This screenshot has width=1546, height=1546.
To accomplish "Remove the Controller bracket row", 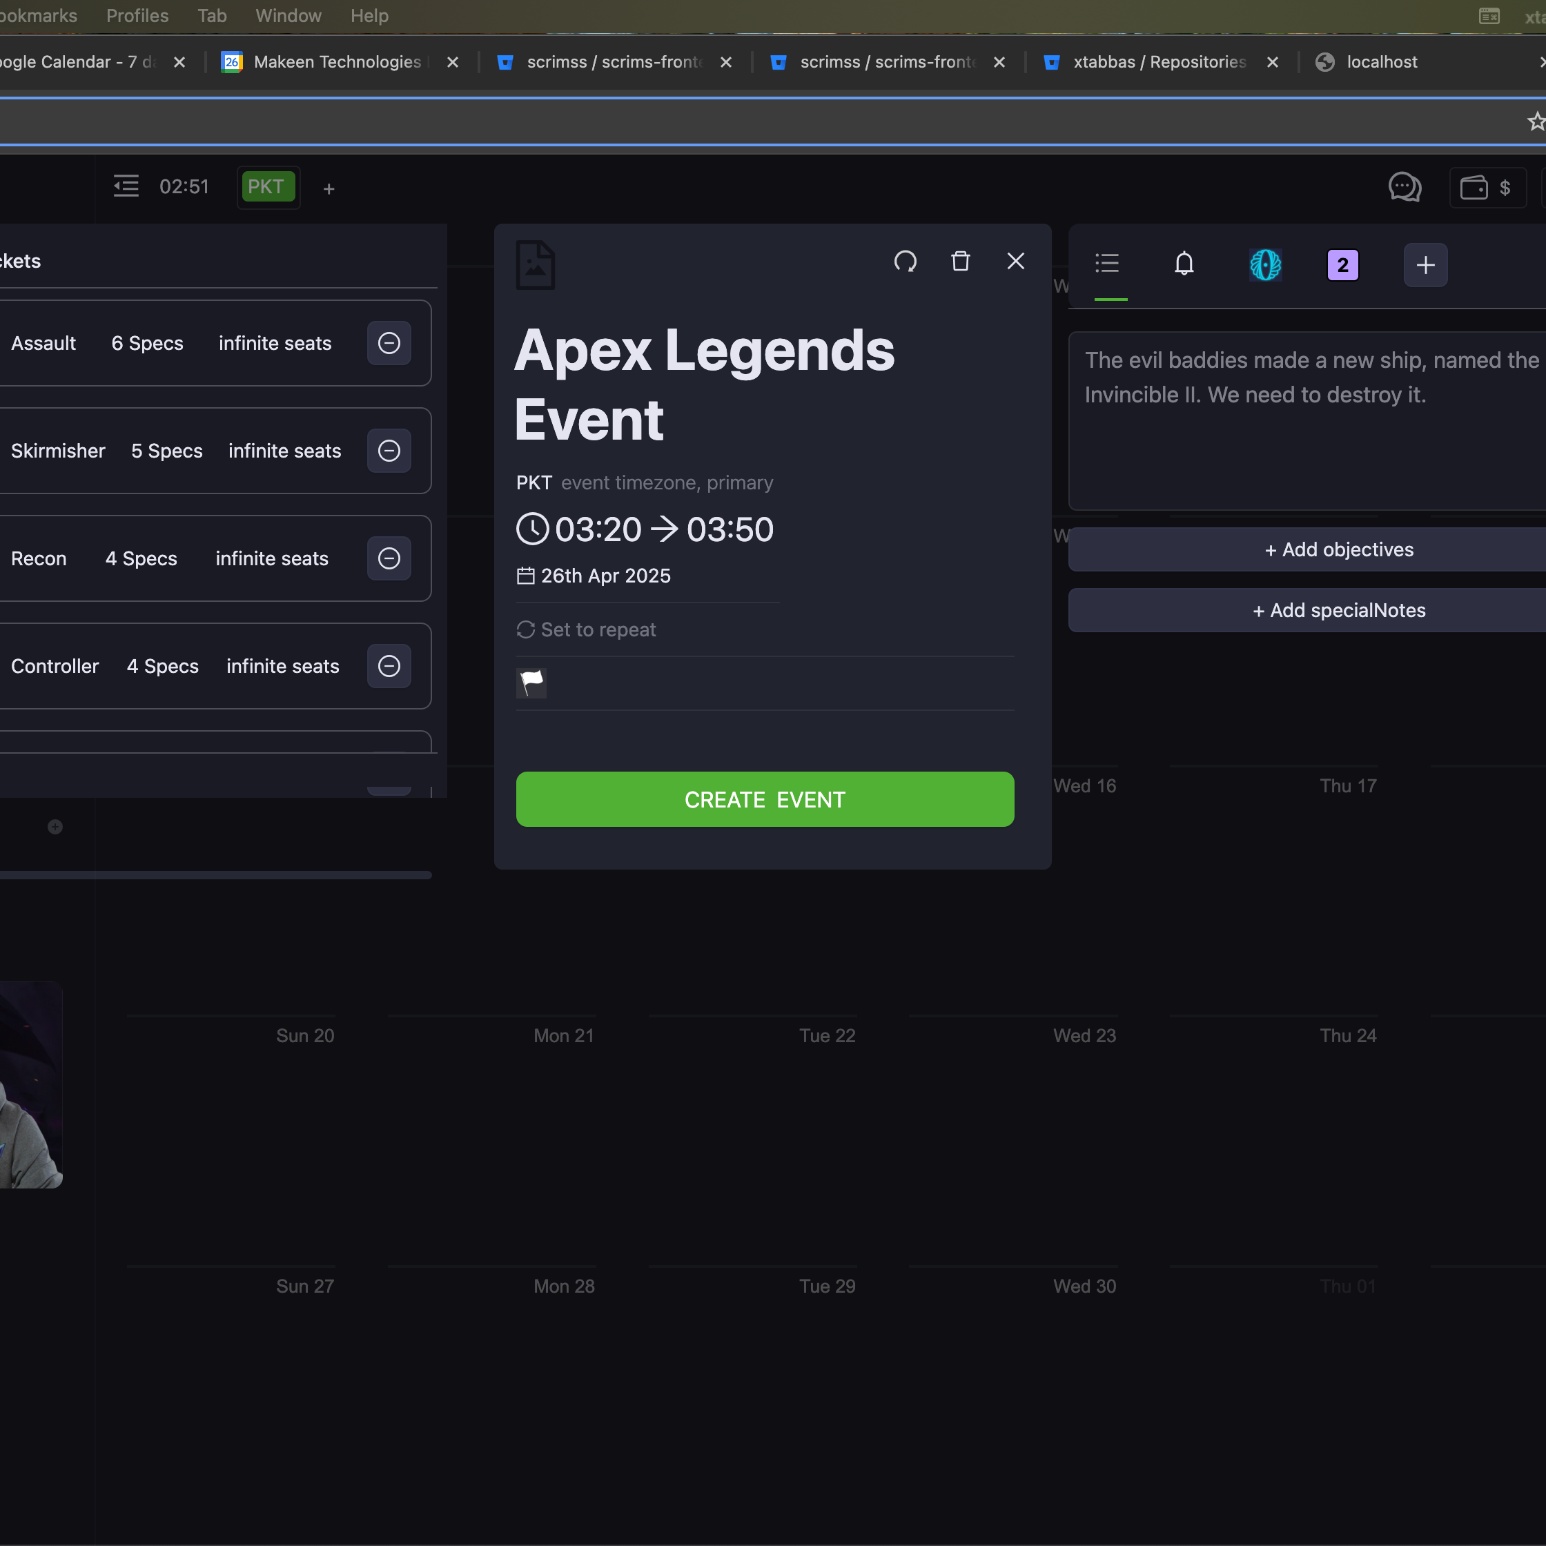I will [x=389, y=666].
